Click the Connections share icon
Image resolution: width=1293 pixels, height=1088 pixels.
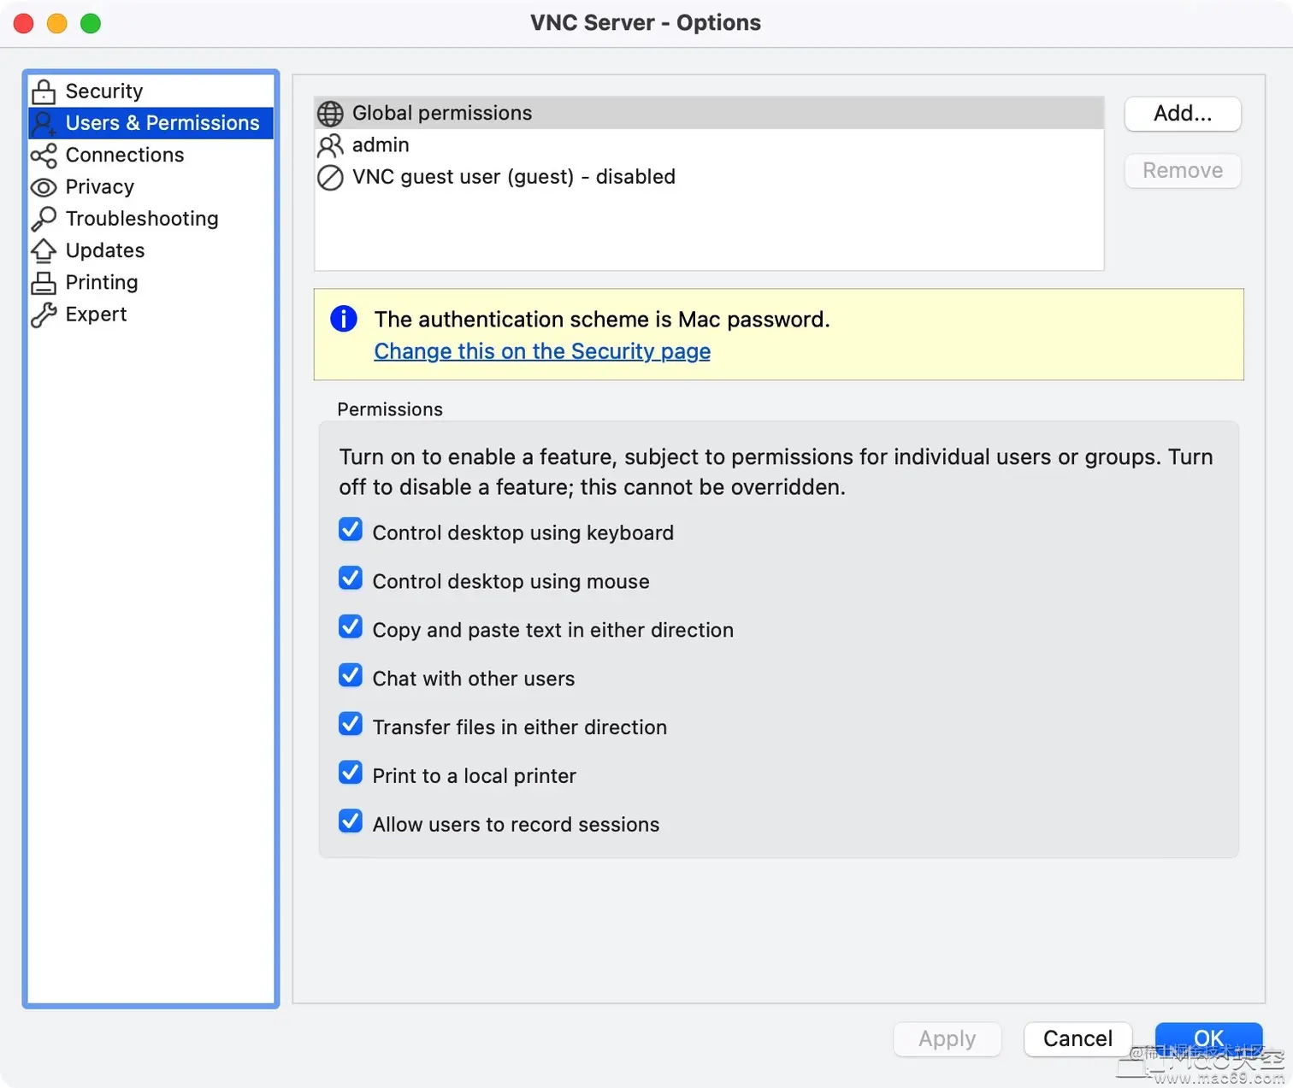point(44,156)
